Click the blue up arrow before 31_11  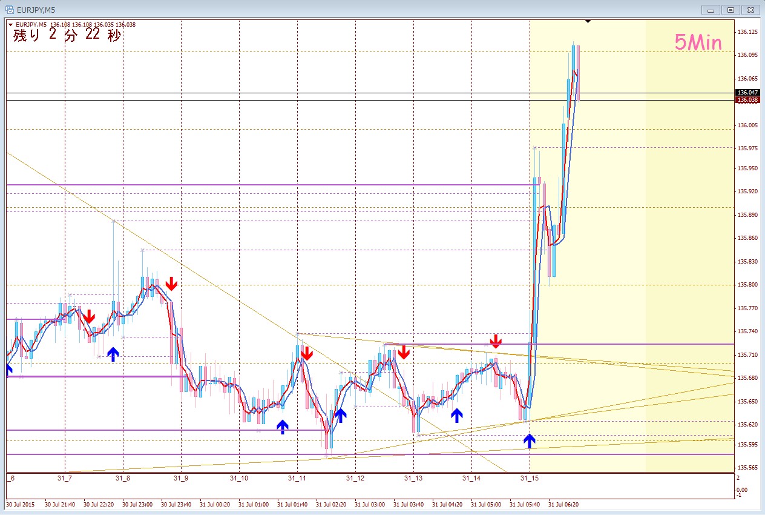pyautogui.click(x=282, y=427)
